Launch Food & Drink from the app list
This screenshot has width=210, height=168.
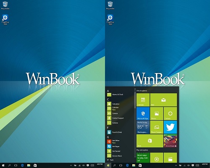(115, 132)
